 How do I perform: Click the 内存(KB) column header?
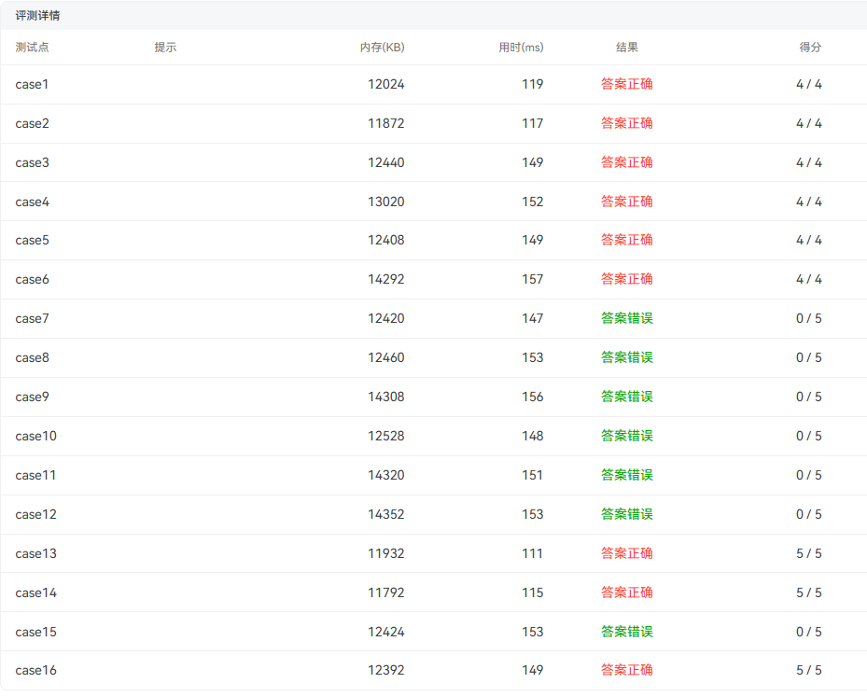[x=382, y=47]
